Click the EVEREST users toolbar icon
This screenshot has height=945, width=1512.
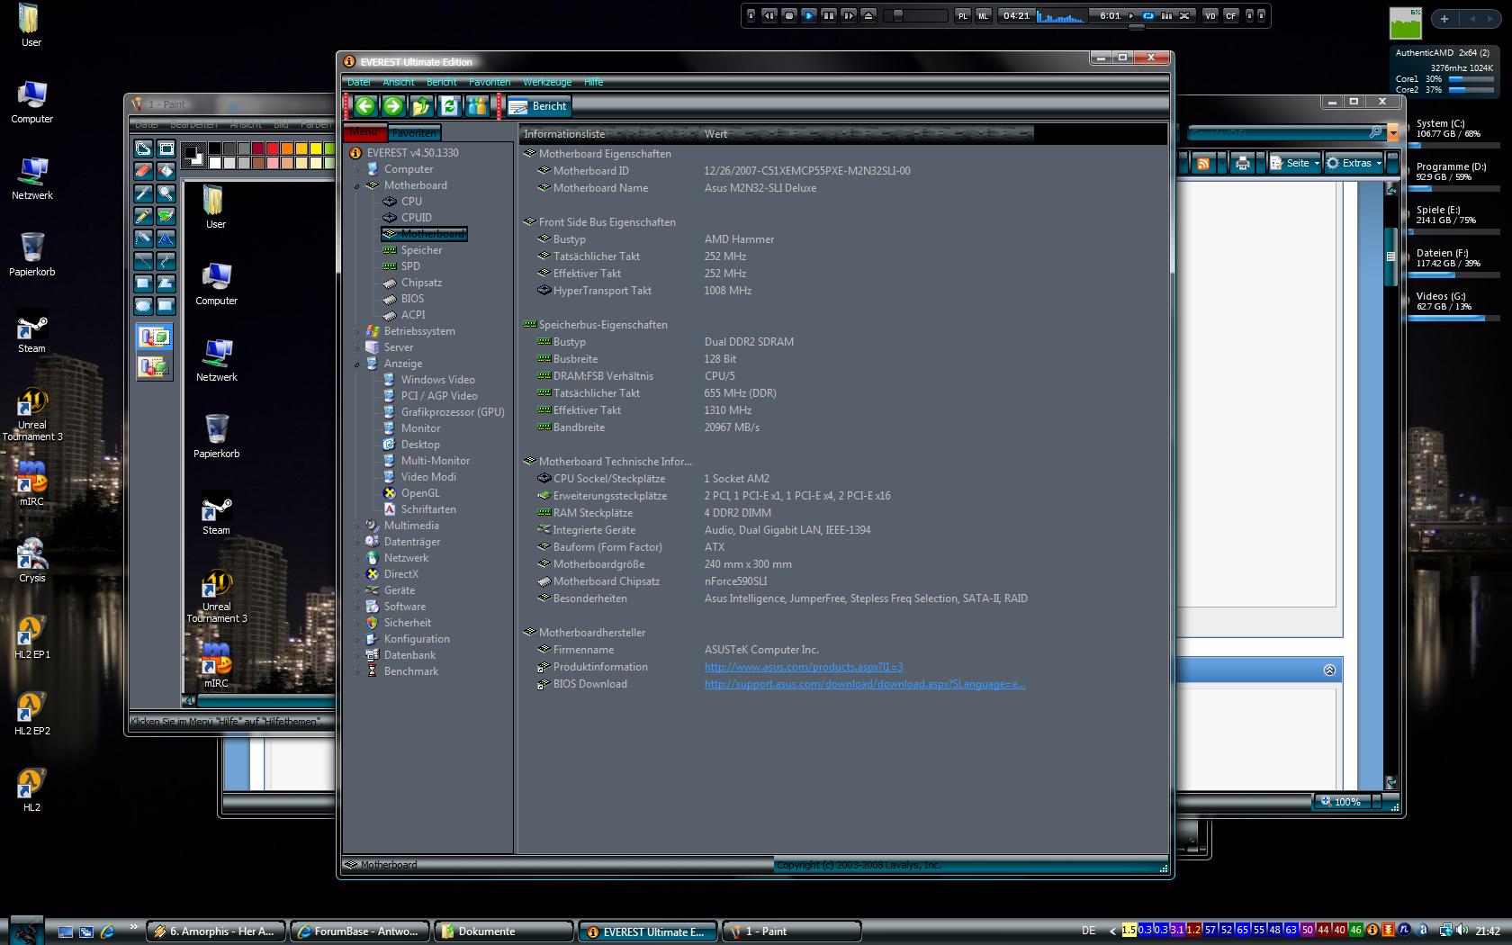(x=477, y=106)
